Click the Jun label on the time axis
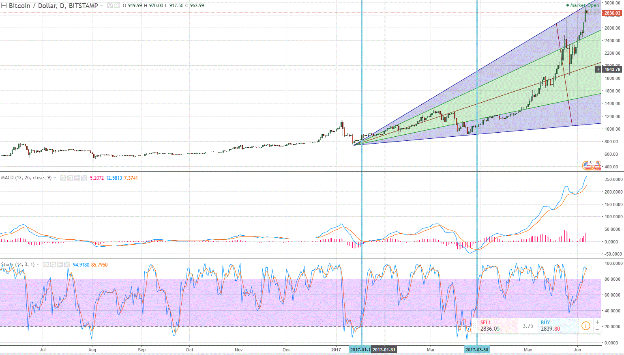Image resolution: width=624 pixels, height=355 pixels. coord(577,350)
